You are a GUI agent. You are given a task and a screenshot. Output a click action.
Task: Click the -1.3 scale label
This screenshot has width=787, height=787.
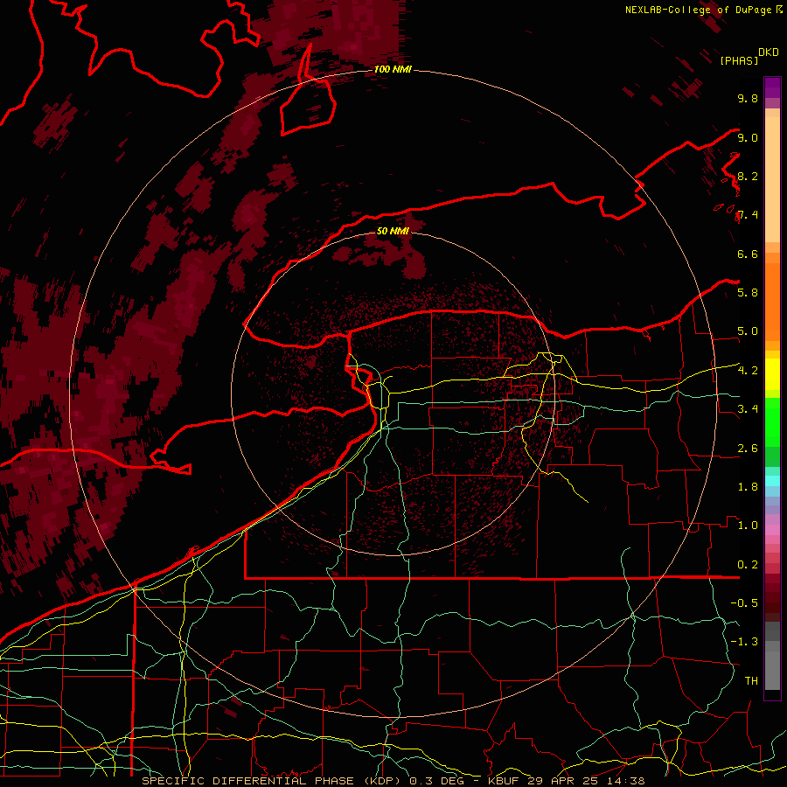coord(744,642)
